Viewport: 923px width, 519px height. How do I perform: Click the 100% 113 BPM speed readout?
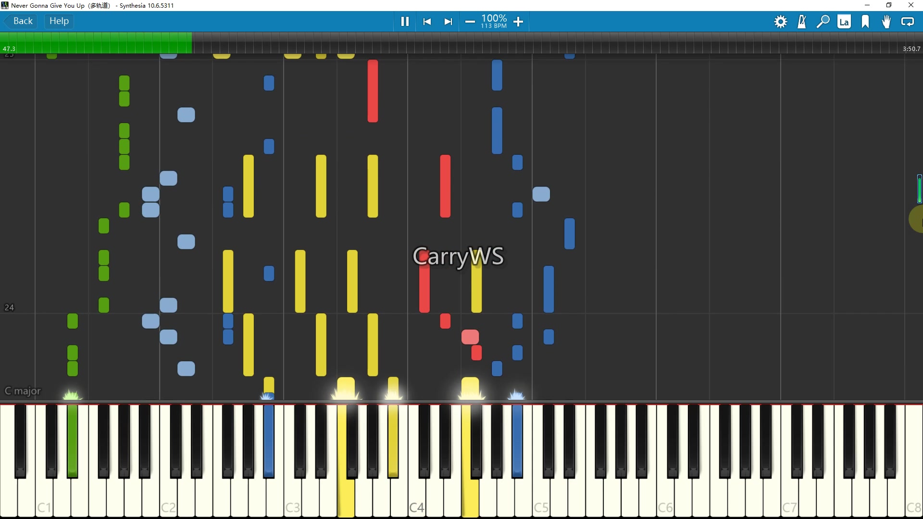(x=494, y=21)
